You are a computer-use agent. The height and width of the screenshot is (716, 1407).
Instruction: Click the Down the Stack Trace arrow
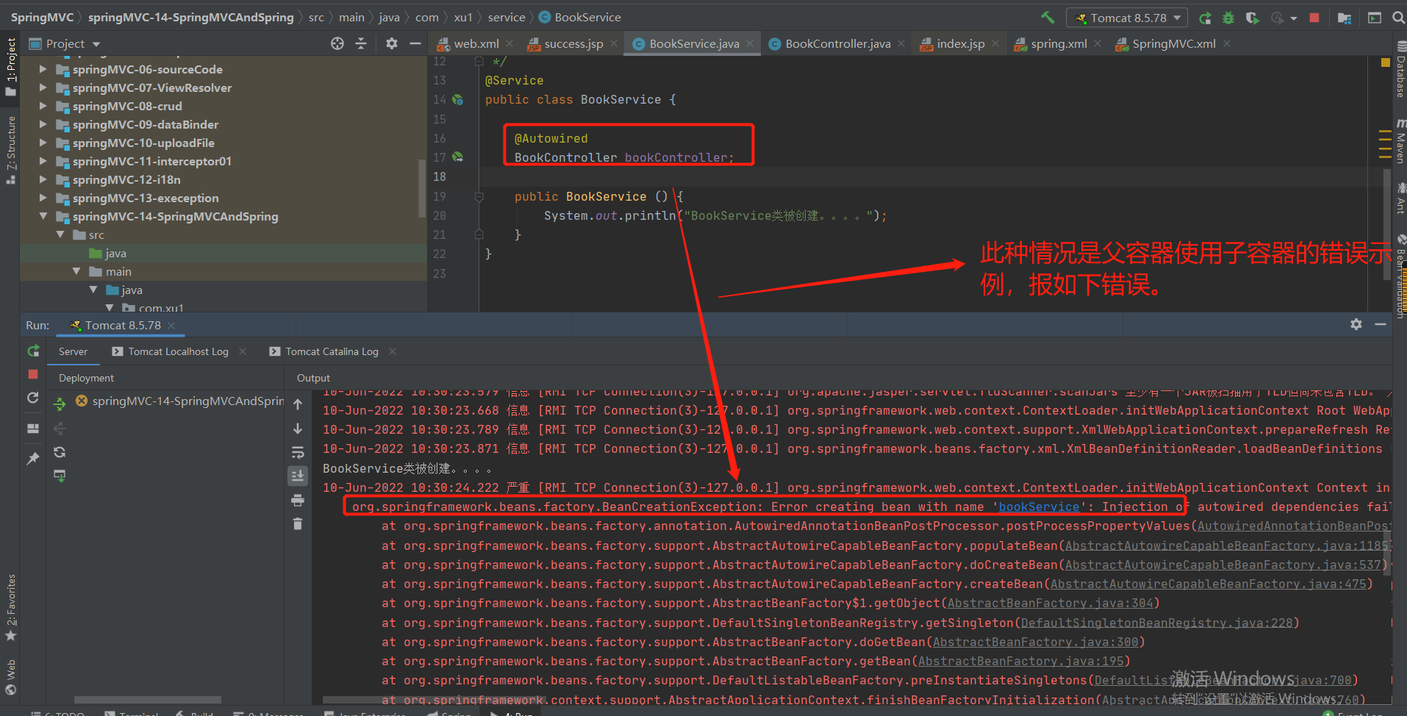tap(298, 428)
